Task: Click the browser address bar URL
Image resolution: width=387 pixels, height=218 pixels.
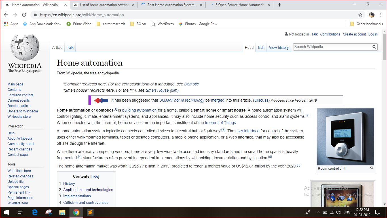Action: click(82, 15)
